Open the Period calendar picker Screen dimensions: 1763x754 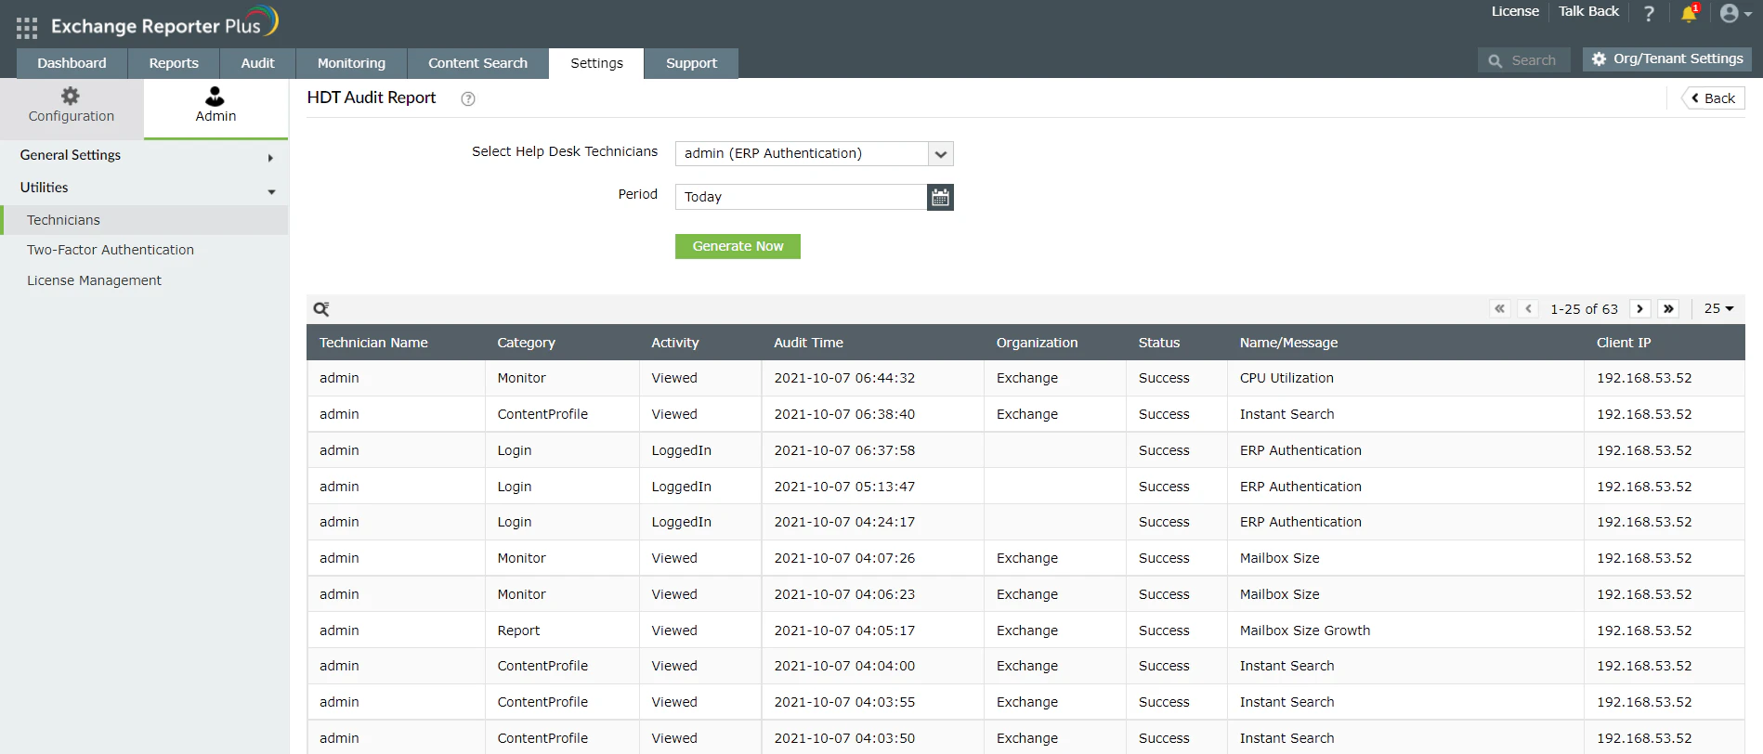click(x=940, y=197)
